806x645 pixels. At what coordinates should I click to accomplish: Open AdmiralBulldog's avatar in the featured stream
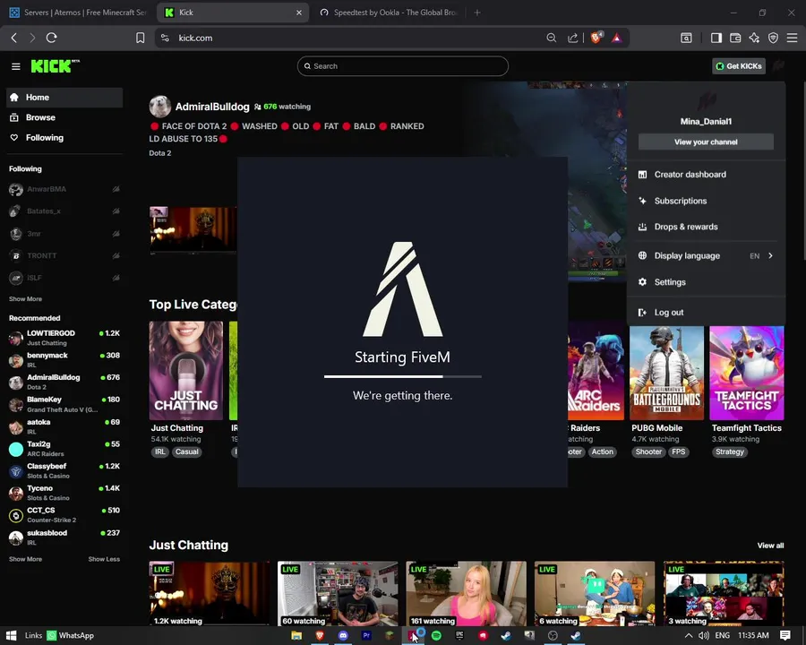point(160,107)
